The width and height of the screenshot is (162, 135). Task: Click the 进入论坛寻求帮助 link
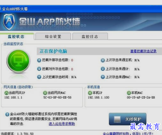click(62, 124)
